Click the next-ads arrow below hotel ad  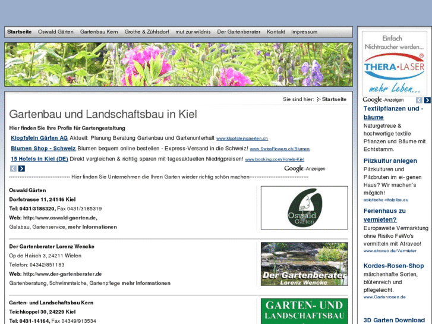21,168
